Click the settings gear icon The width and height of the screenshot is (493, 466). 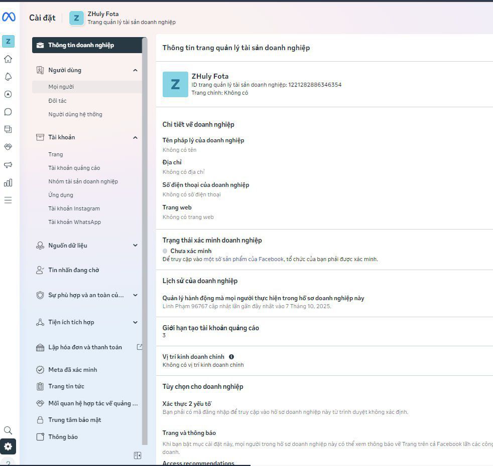[x=8, y=446]
